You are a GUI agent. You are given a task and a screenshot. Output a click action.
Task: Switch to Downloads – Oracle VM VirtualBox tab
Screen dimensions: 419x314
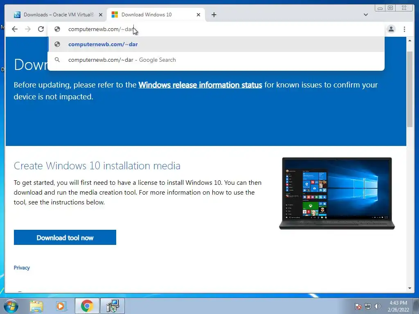coord(58,15)
